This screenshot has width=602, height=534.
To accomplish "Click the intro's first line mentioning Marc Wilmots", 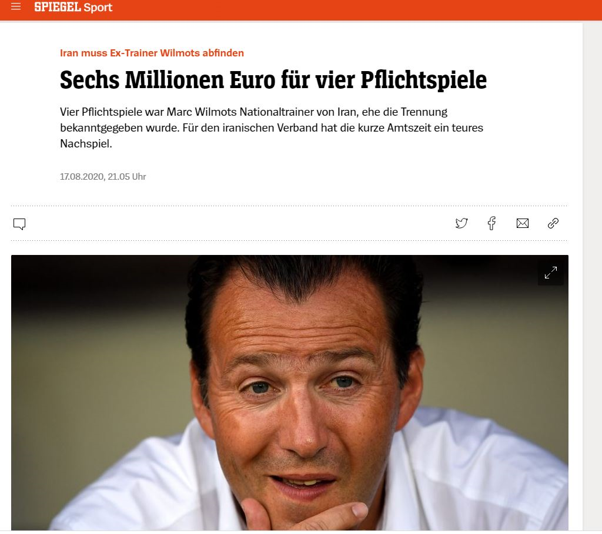I will coord(253,112).
